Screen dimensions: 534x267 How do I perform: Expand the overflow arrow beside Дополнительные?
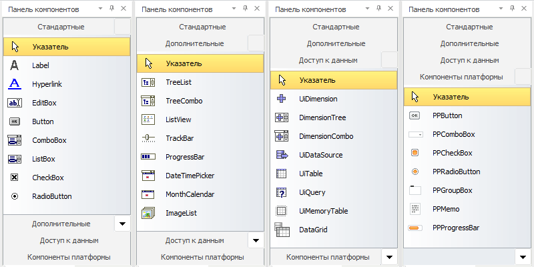click(x=122, y=224)
